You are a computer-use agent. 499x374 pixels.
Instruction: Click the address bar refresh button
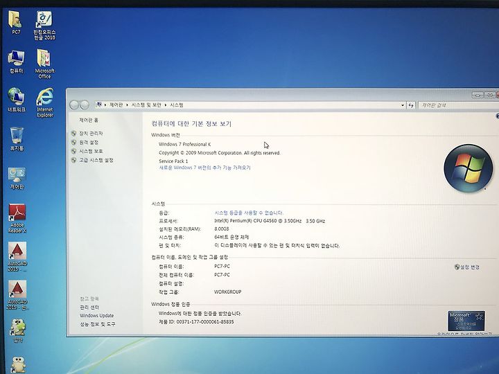pyautogui.click(x=411, y=105)
